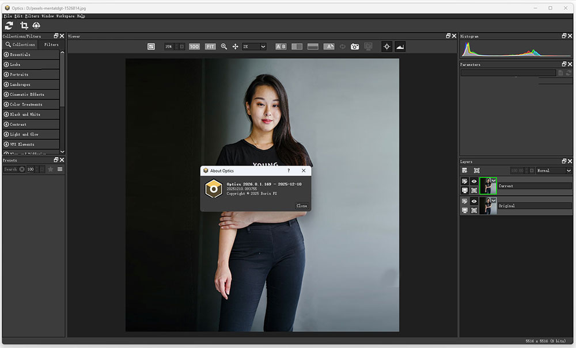Show the histogram overlay icon in the Viewer toolbar

400,47
